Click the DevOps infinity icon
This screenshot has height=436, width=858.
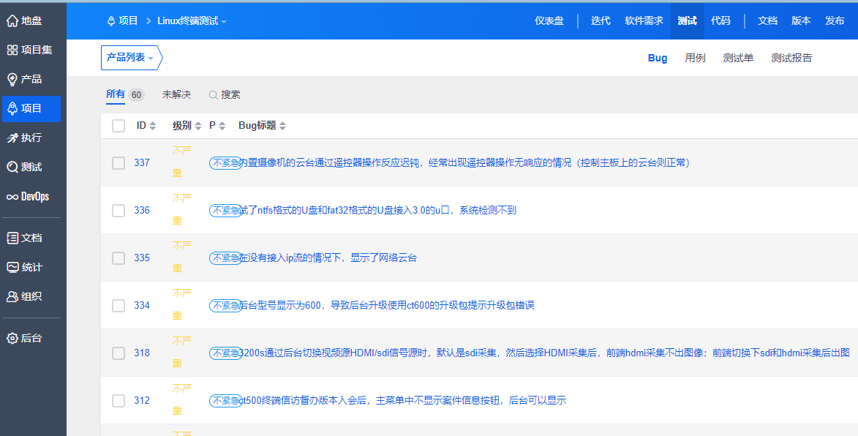(12, 197)
